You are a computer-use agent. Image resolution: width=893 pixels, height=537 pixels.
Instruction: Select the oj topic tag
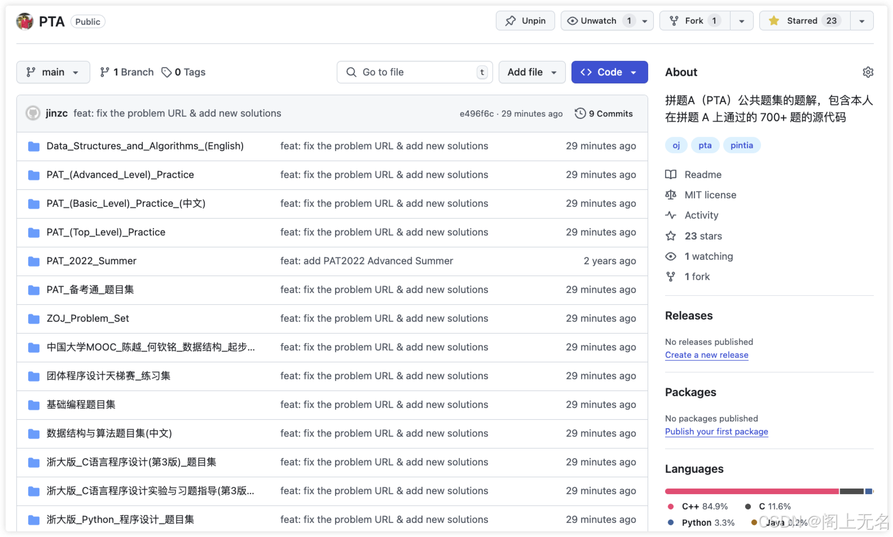tap(676, 145)
